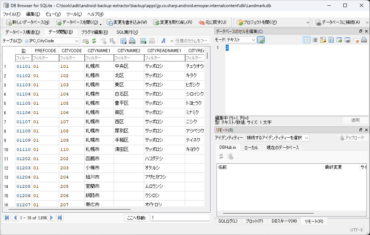Image resolution: width=370 pixels, height=235 pixels.
Task: Open the table selector IPC_CityCode dropdown
Action: 51,41
